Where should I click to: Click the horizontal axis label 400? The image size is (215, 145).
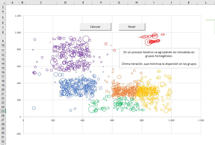tap(82, 120)
